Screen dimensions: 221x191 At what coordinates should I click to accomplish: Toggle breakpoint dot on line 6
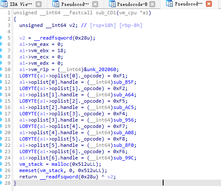1,44
